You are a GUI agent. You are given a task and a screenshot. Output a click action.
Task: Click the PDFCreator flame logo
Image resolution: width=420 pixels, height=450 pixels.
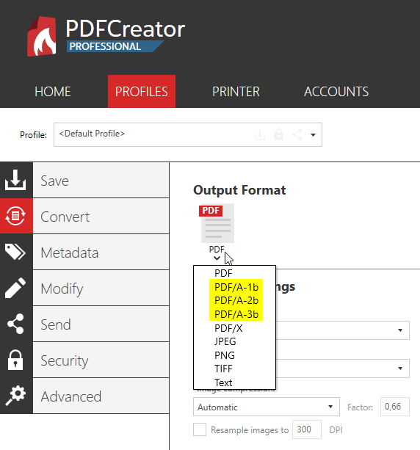42,37
